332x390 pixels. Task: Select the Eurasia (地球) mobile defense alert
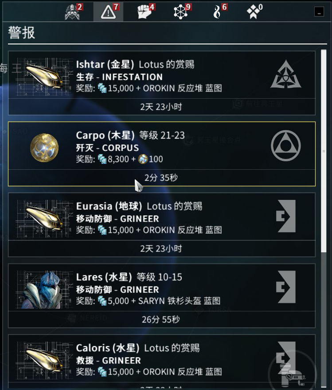coord(162,225)
